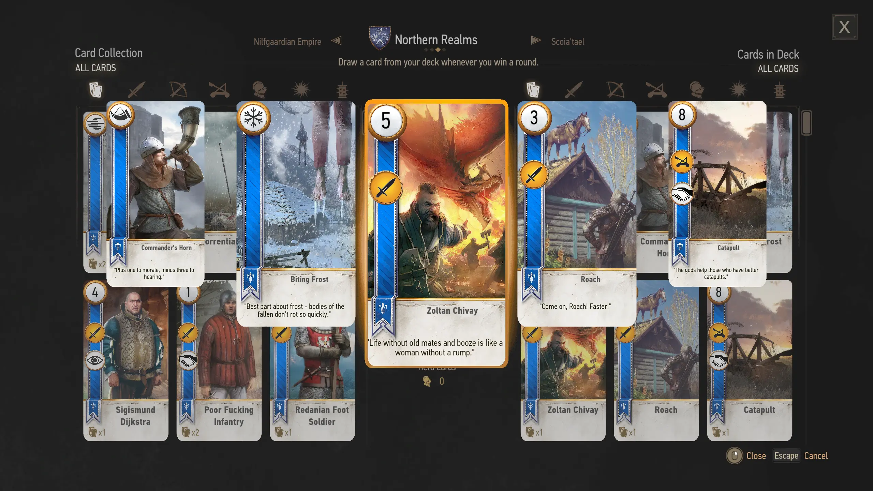Image resolution: width=873 pixels, height=491 pixels.
Task: Navigate to Scoia'tael faction tab
Action: 567,41
